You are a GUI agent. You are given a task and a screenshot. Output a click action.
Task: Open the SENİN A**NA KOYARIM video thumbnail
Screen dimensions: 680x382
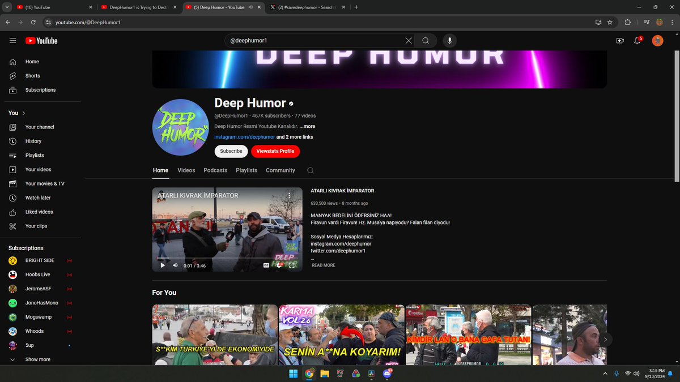(342, 334)
